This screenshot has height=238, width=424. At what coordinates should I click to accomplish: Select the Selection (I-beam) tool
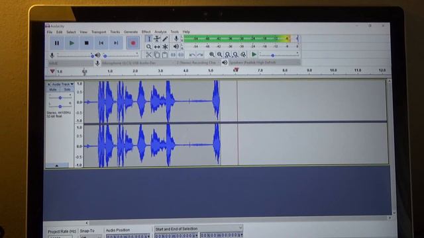click(x=148, y=39)
